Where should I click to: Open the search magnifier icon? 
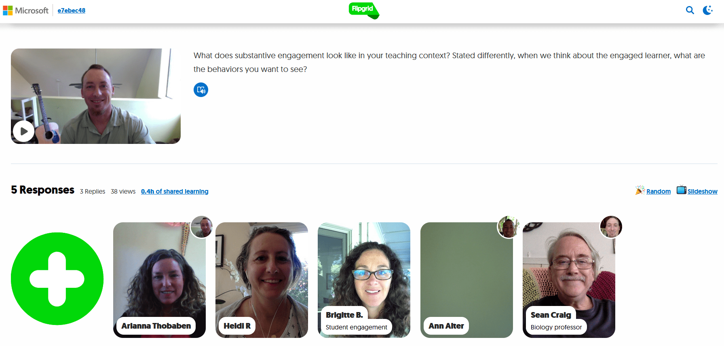click(x=690, y=11)
